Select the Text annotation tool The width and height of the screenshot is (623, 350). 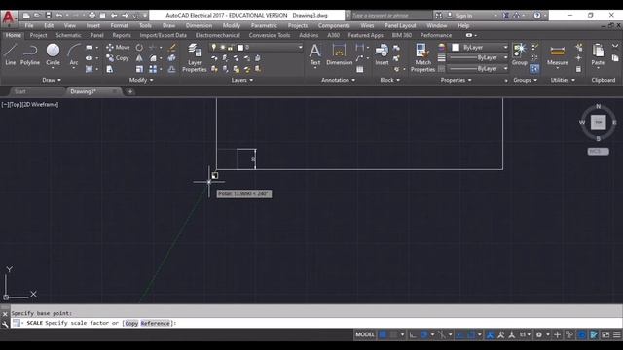pos(315,54)
